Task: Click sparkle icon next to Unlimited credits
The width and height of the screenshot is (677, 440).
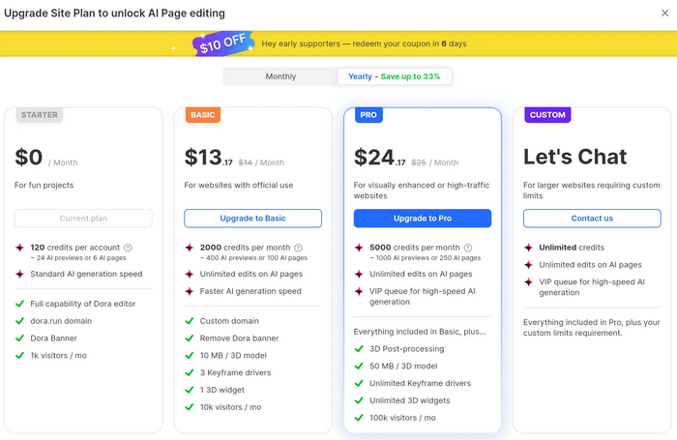Action: 528,248
